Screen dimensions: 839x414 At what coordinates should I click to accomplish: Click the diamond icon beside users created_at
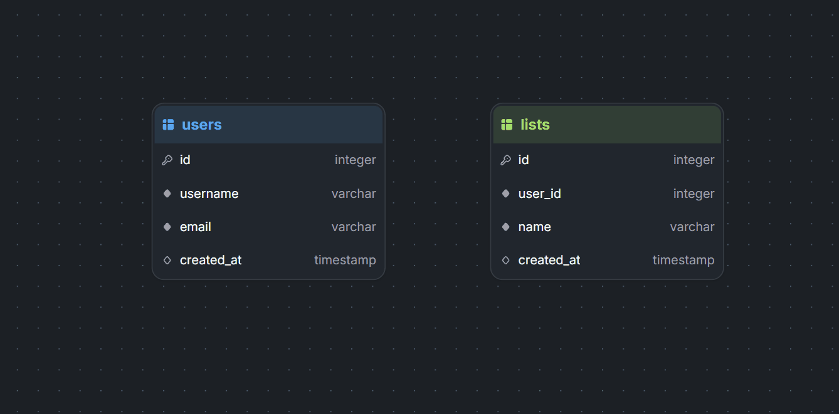[x=167, y=260]
